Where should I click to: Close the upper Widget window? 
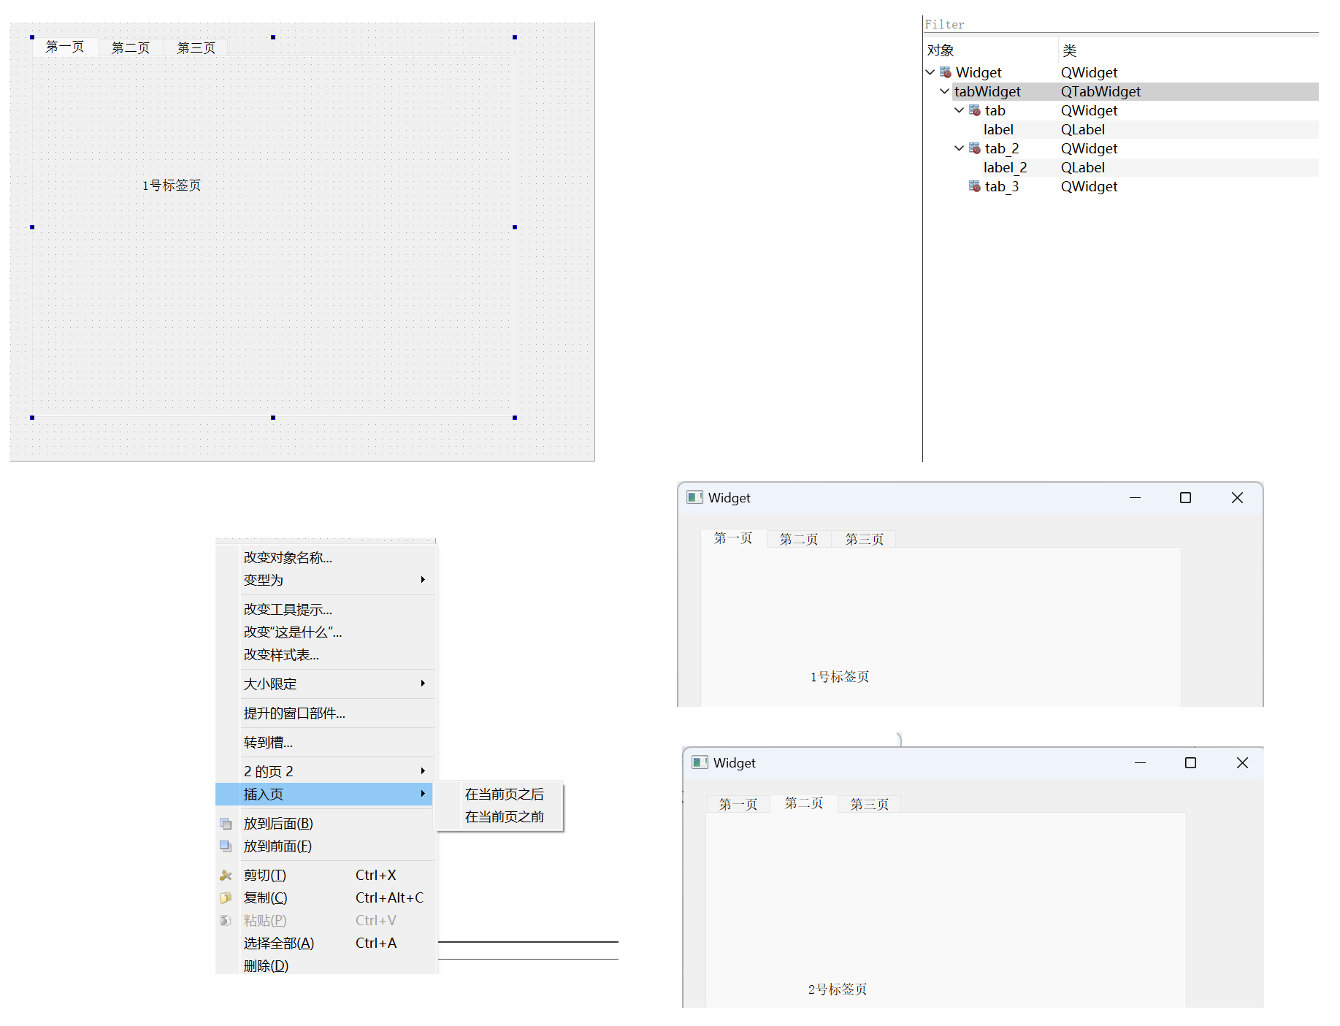click(1237, 497)
